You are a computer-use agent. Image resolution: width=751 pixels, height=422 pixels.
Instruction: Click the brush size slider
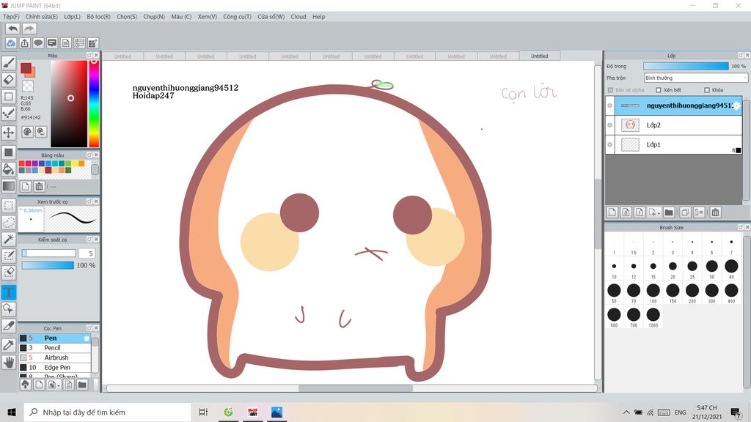tap(48, 253)
